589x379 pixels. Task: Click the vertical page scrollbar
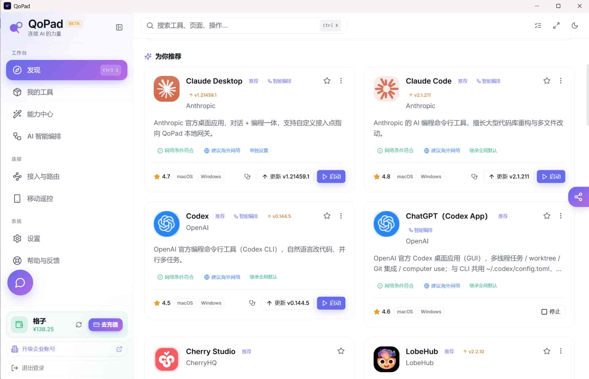587,95
